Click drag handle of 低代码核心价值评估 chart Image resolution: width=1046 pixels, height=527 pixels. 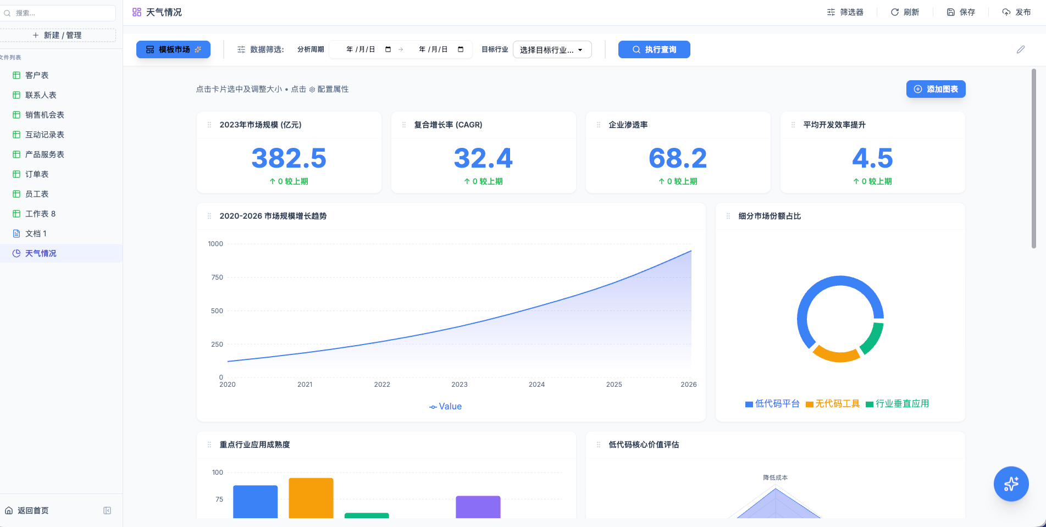[599, 445]
